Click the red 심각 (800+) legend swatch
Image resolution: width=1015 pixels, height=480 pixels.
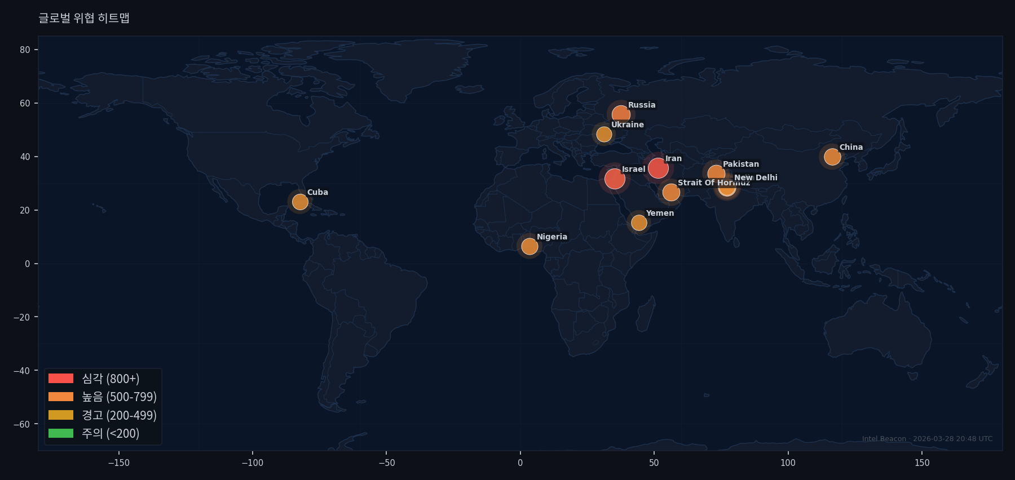(61, 379)
